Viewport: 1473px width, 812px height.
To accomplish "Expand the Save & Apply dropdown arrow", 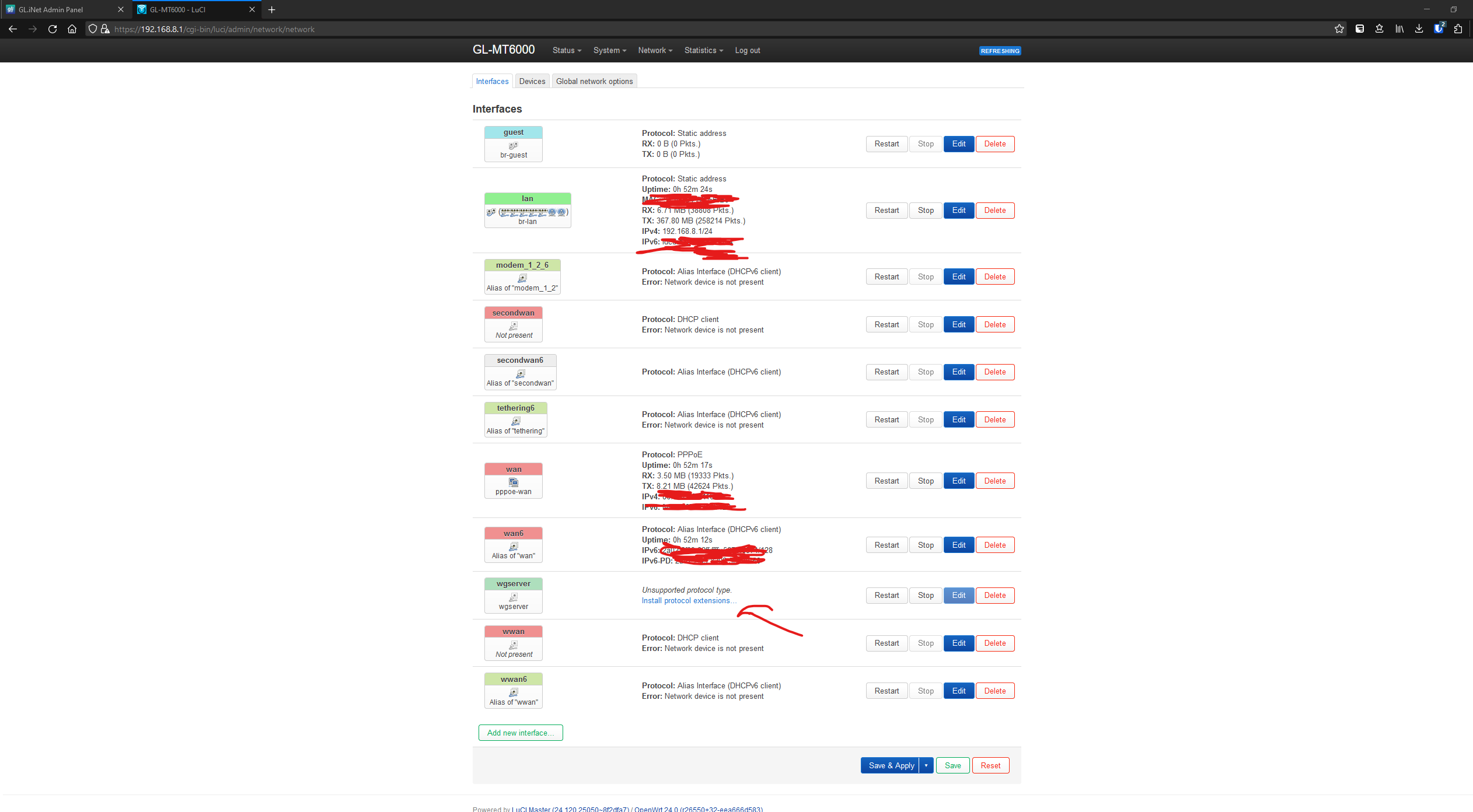I will click(x=926, y=765).
